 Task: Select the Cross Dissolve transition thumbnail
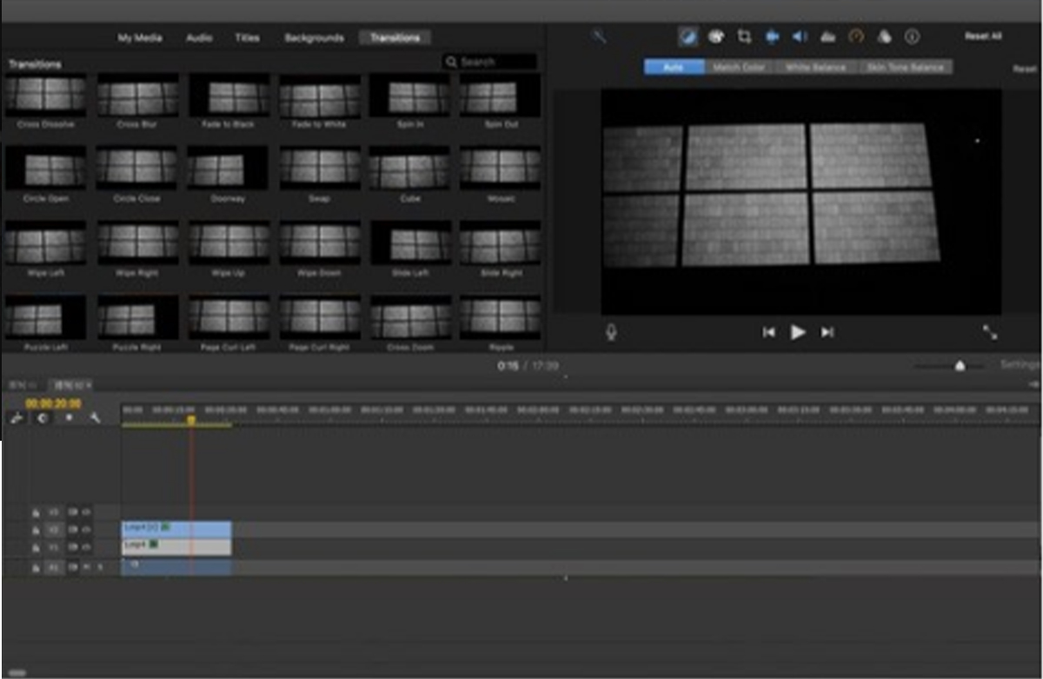tap(46, 96)
